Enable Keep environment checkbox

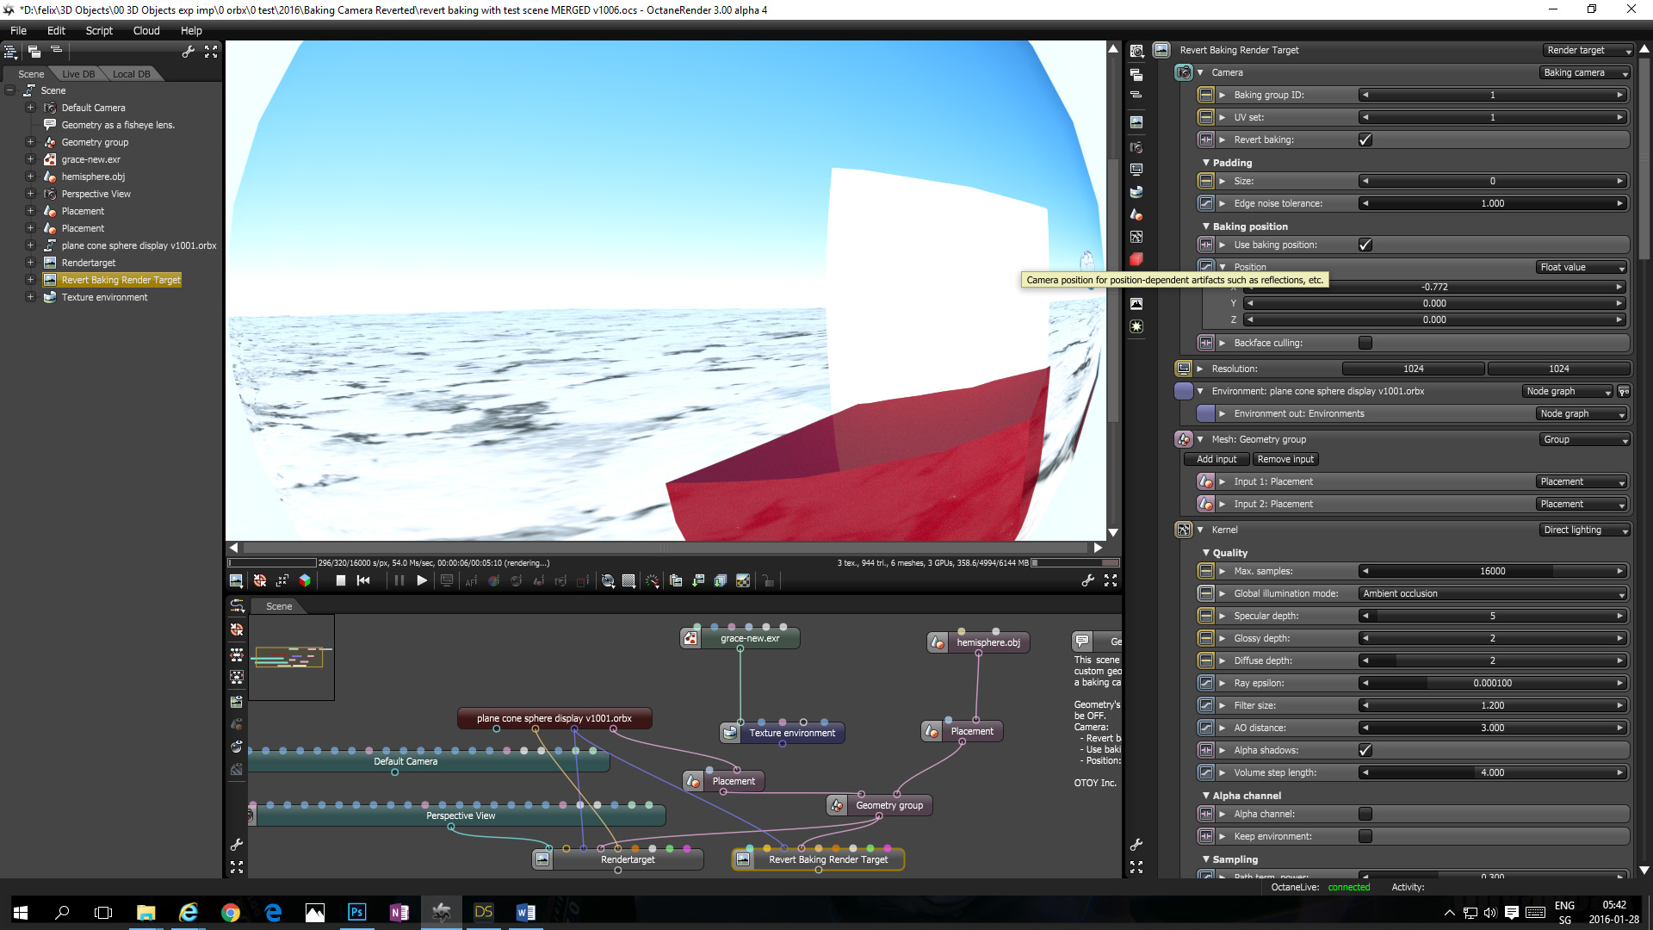click(x=1365, y=836)
